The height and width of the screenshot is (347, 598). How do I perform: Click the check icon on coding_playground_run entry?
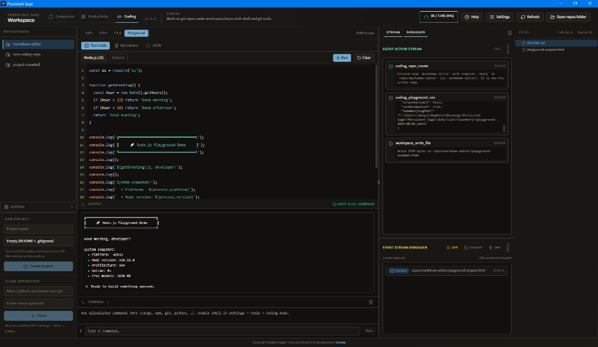tap(391, 98)
